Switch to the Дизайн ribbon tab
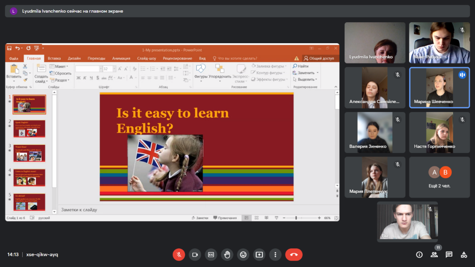This screenshot has width=475, height=267. pos(74,59)
